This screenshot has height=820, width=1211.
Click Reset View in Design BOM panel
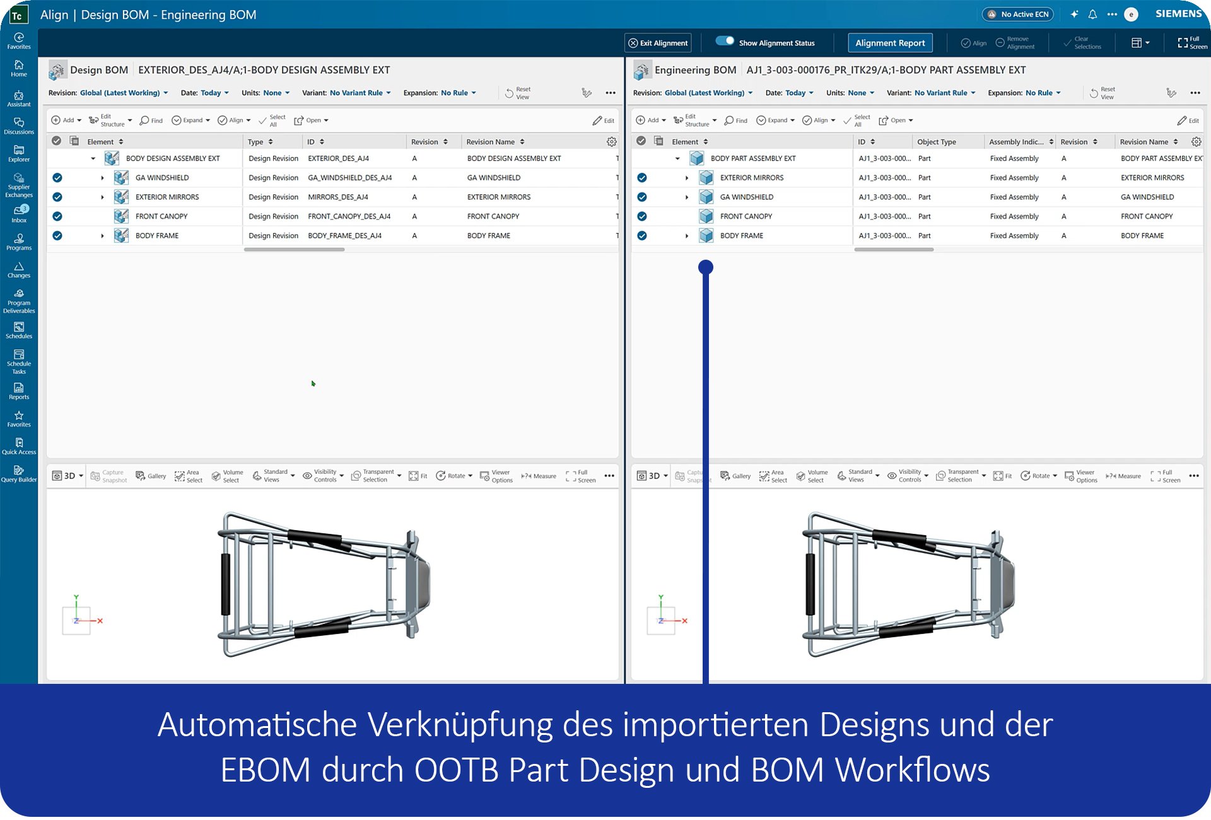point(517,93)
